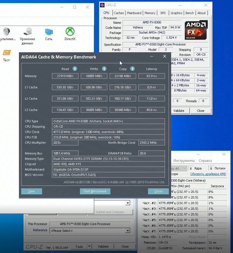Select the CPU tab in CPU-Z
Screen dimensions: 233x253
tap(106, 13)
